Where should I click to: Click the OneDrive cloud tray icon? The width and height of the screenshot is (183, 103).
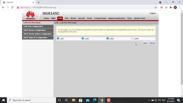tap(152, 100)
